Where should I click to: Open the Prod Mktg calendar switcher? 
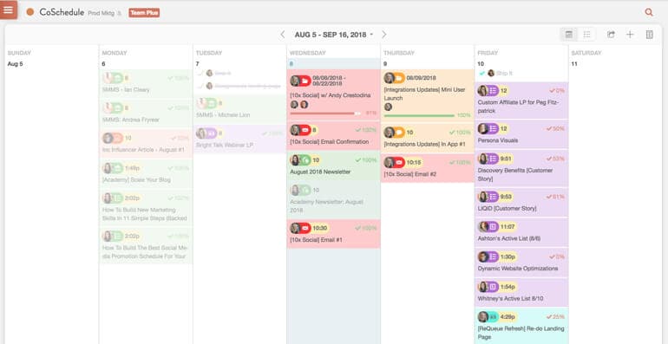[x=104, y=13]
